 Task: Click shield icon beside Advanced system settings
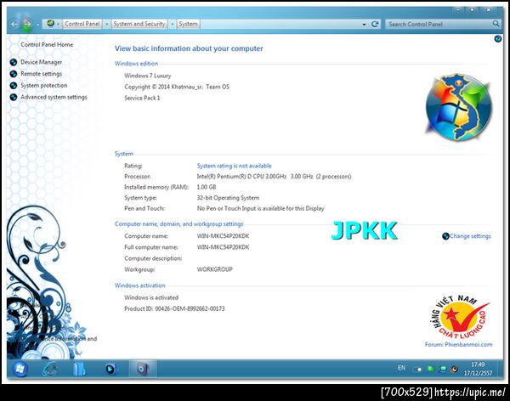click(x=14, y=97)
